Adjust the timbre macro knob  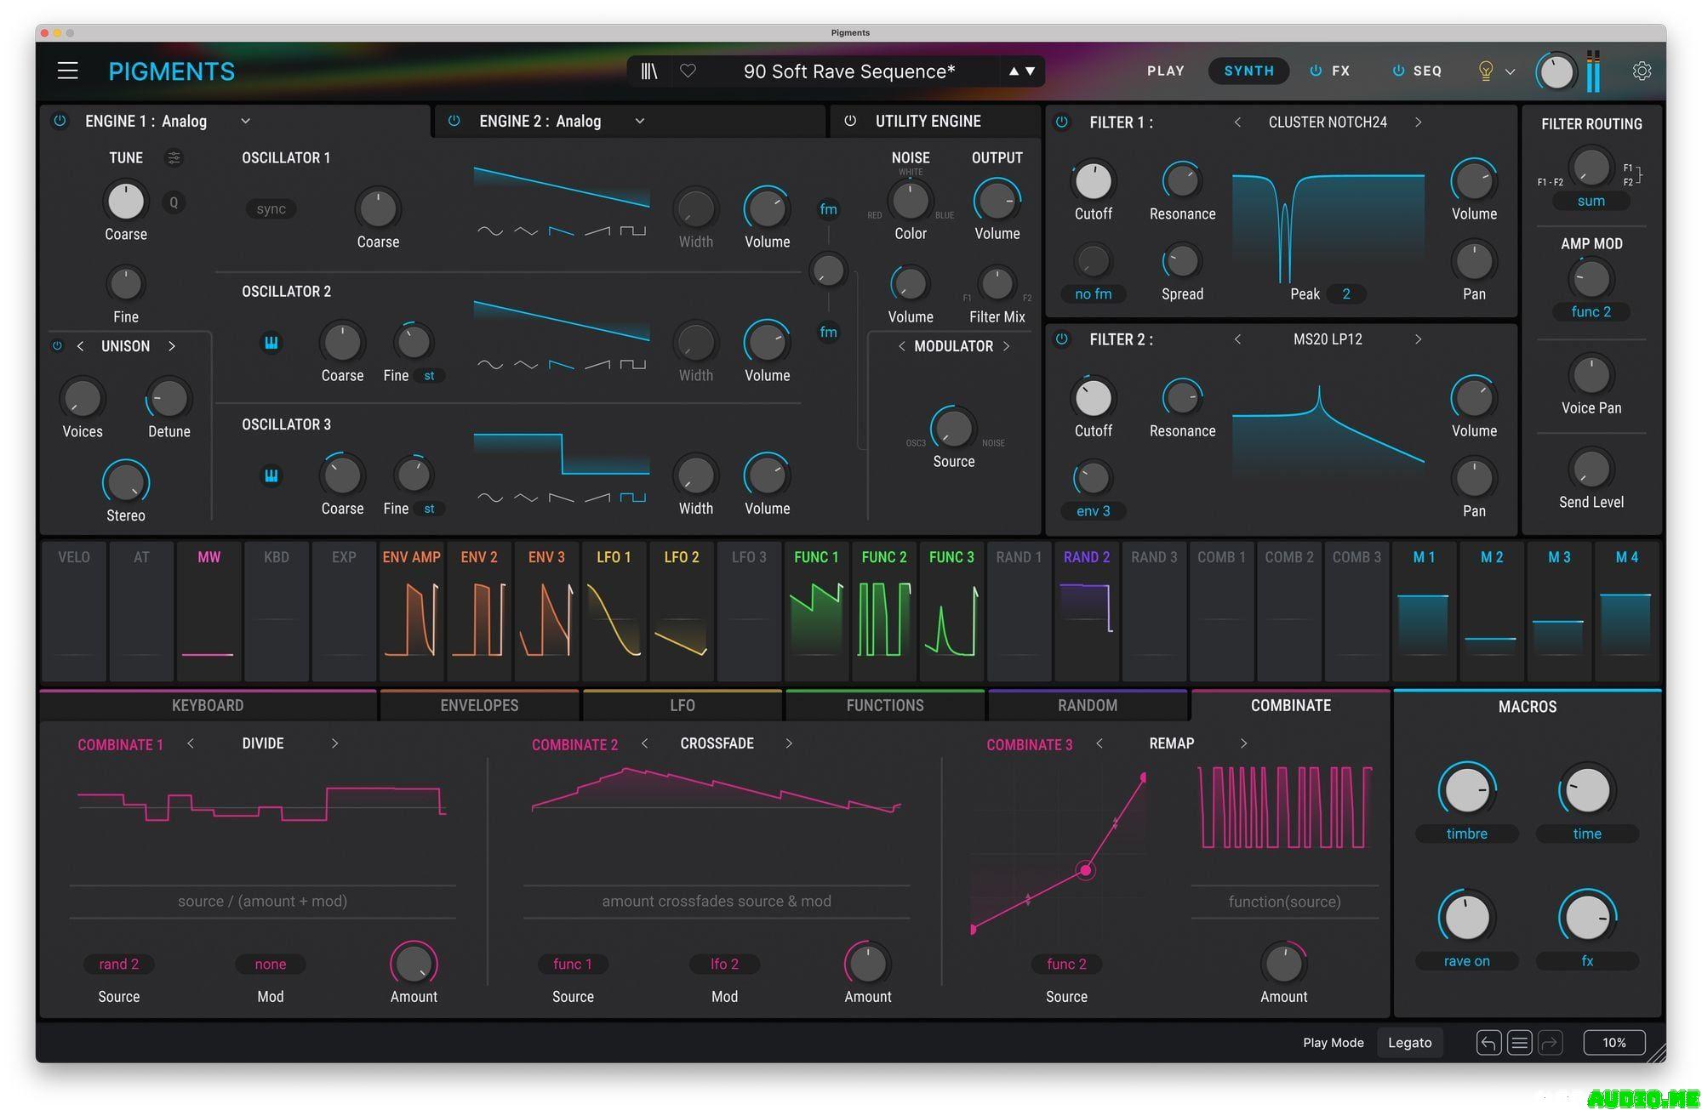[x=1467, y=790]
